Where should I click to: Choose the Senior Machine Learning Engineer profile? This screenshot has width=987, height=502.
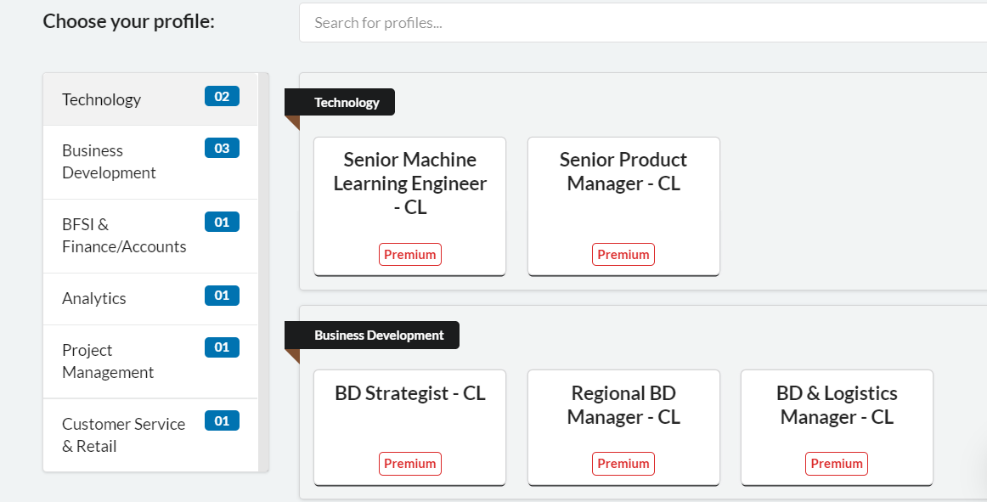point(410,183)
